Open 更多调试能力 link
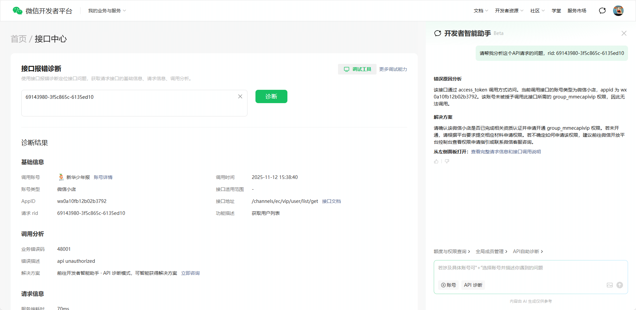Viewport: 636px width, 310px height. (x=393, y=69)
